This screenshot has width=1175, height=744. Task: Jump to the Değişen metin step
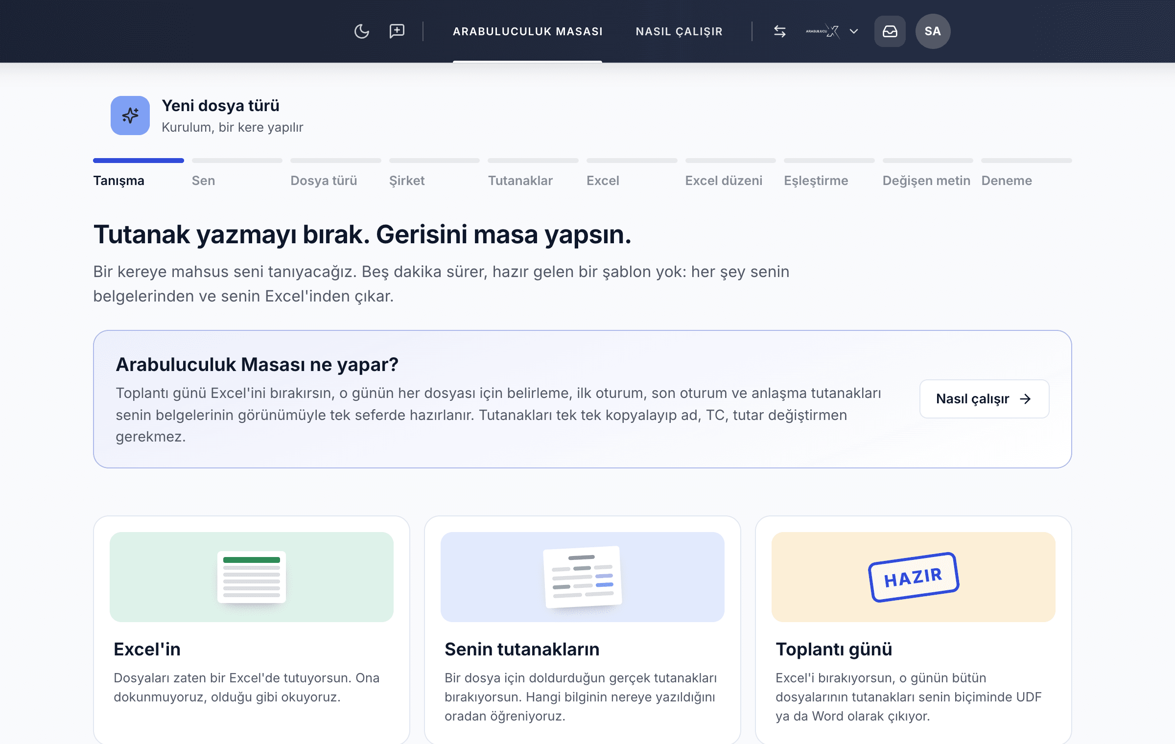pos(926,181)
